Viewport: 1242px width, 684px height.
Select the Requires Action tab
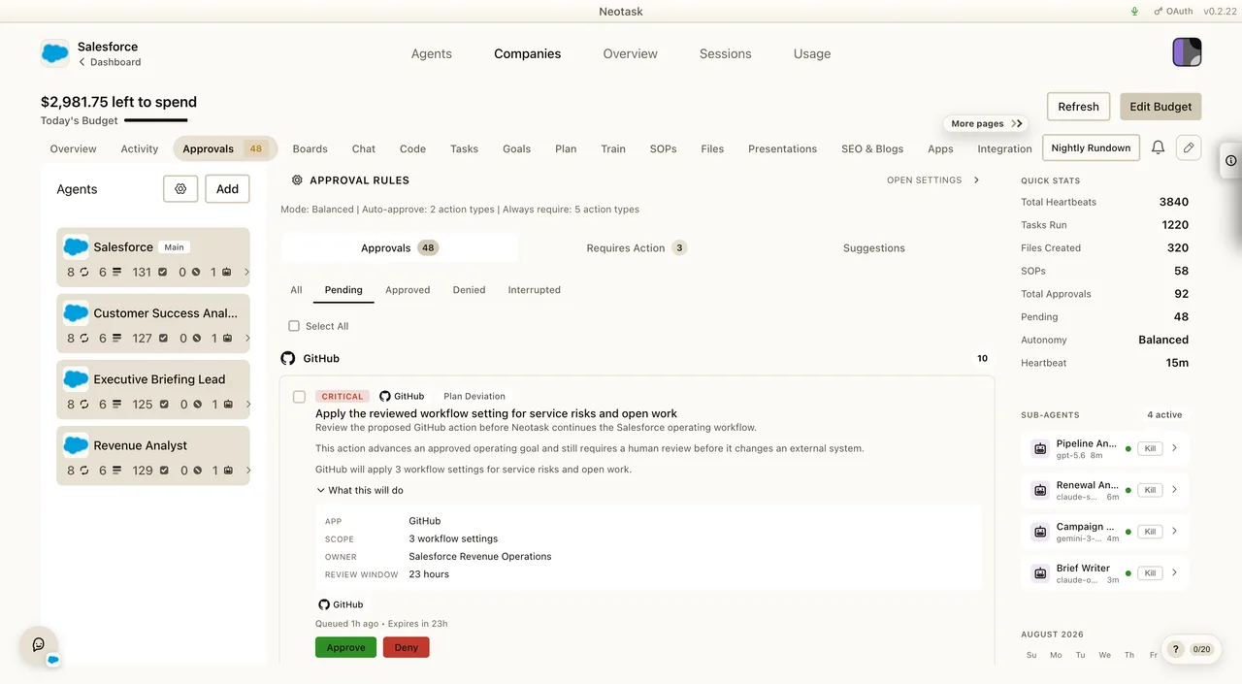pyautogui.click(x=637, y=247)
